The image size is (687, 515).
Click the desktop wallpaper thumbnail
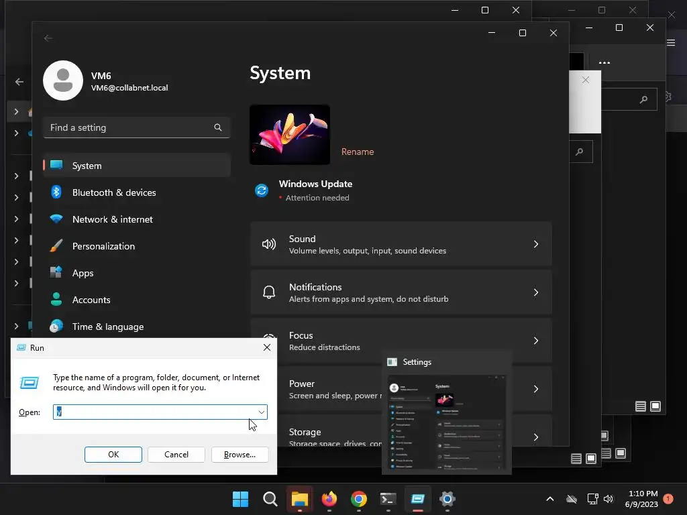(290, 134)
